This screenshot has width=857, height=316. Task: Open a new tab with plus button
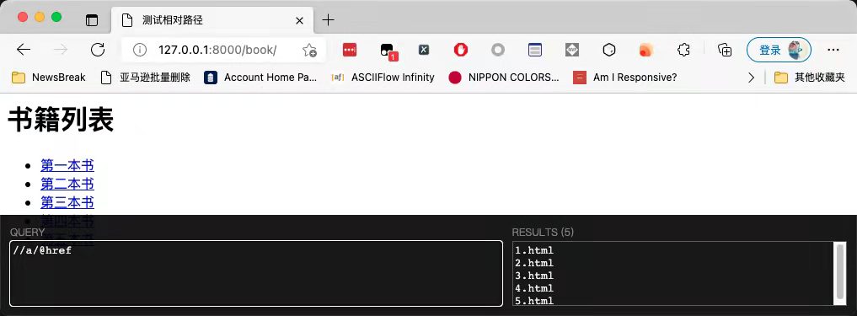coord(328,21)
